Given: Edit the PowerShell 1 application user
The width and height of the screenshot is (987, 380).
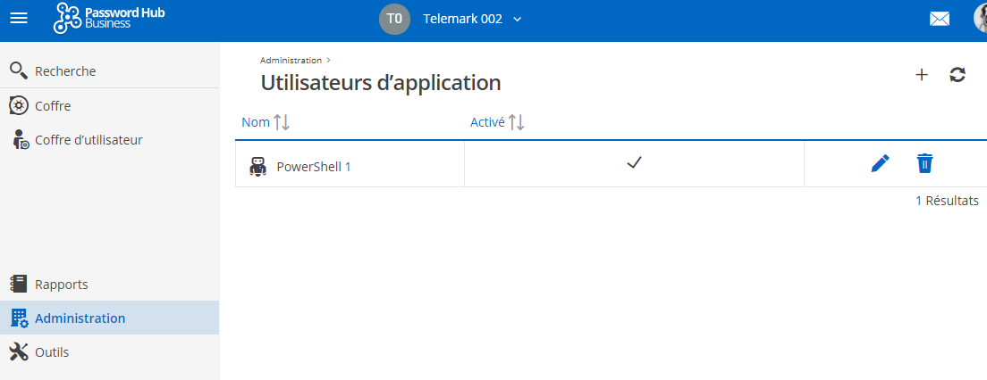Looking at the screenshot, I should click(880, 163).
